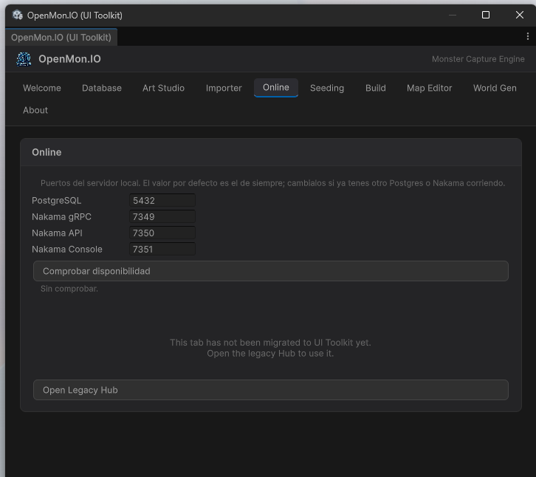Click the 'Online' section heading
The height and width of the screenshot is (477, 536).
(x=47, y=153)
